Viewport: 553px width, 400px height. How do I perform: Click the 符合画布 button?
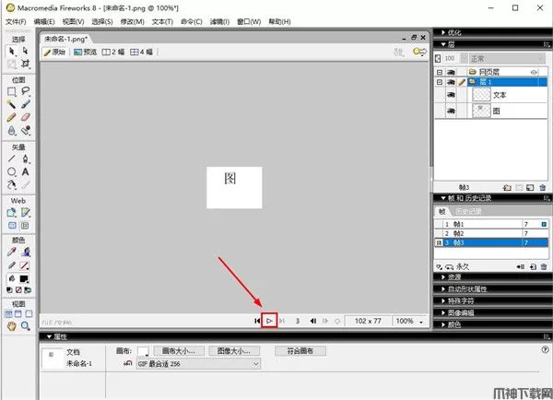(x=300, y=351)
